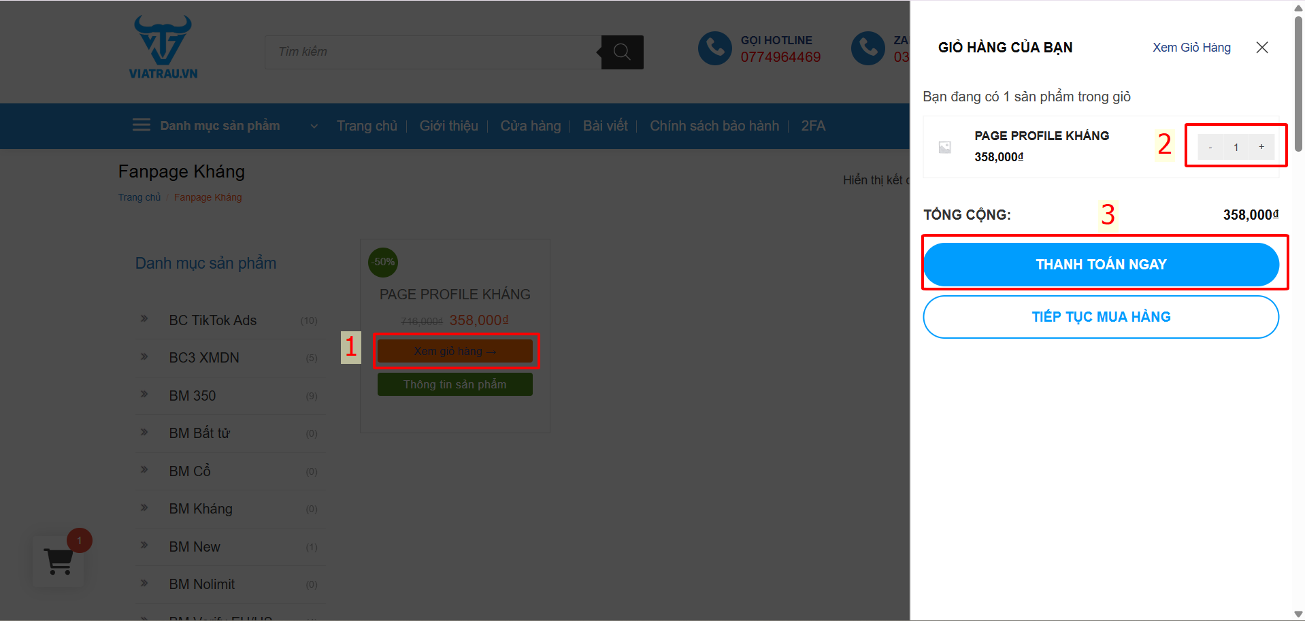Image resolution: width=1305 pixels, height=621 pixels.
Task: Go to Giới thiệu menu item
Action: 448,126
